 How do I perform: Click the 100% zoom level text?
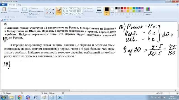click(157, 93)
